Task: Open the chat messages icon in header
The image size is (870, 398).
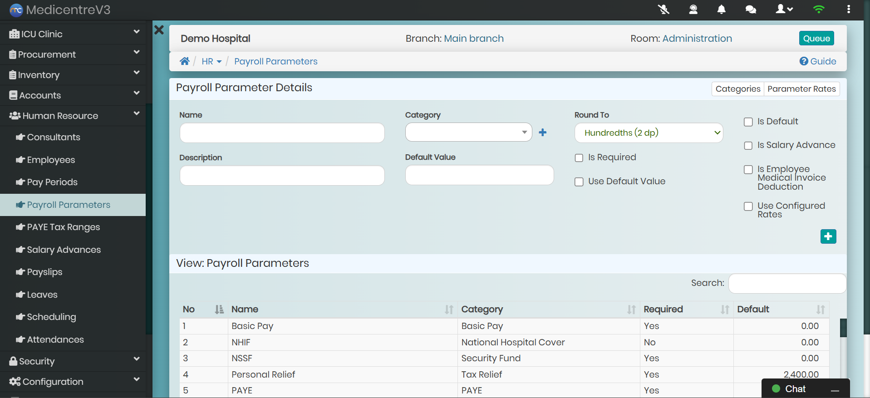Action: click(751, 10)
